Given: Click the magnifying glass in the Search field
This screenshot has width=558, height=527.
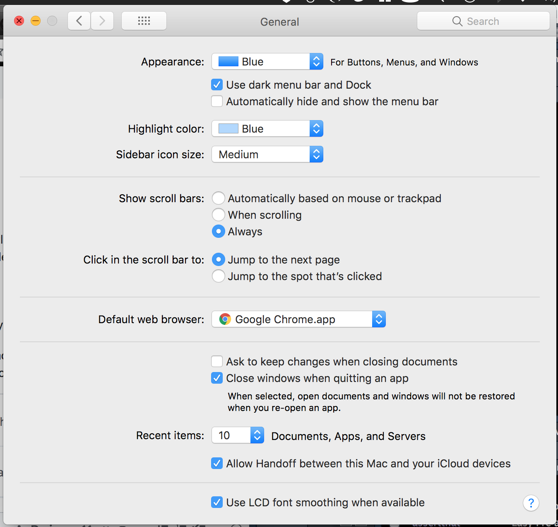Looking at the screenshot, I should 457,21.
